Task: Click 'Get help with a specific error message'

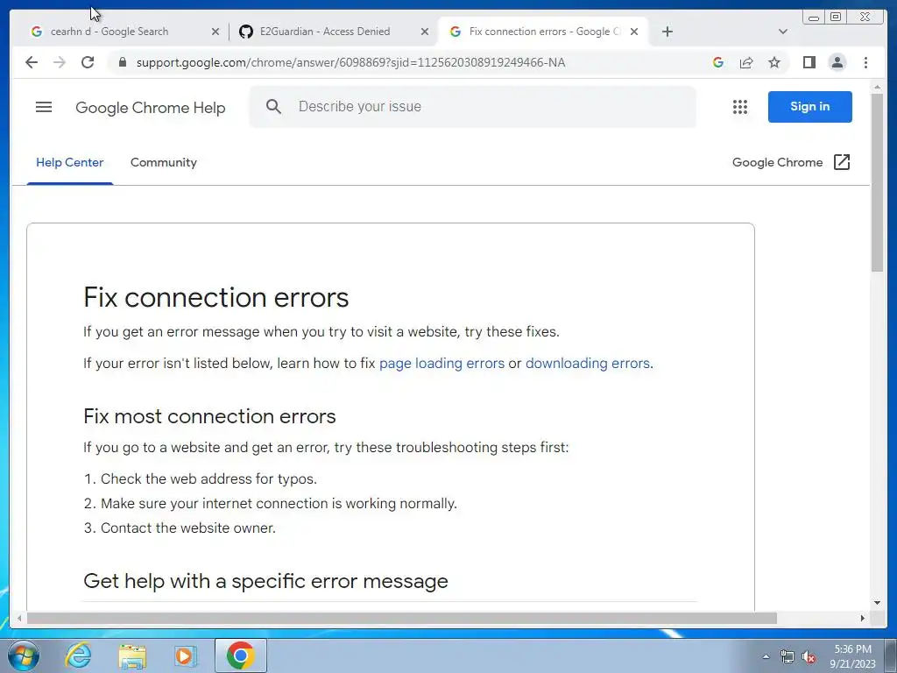Action: [x=265, y=581]
